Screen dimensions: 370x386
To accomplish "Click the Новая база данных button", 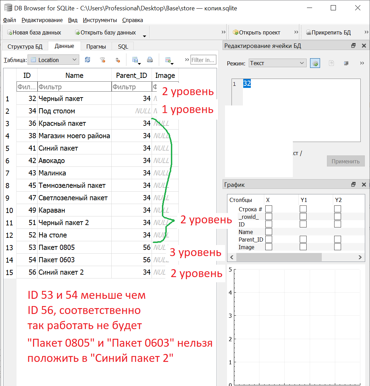I will 34,33.
